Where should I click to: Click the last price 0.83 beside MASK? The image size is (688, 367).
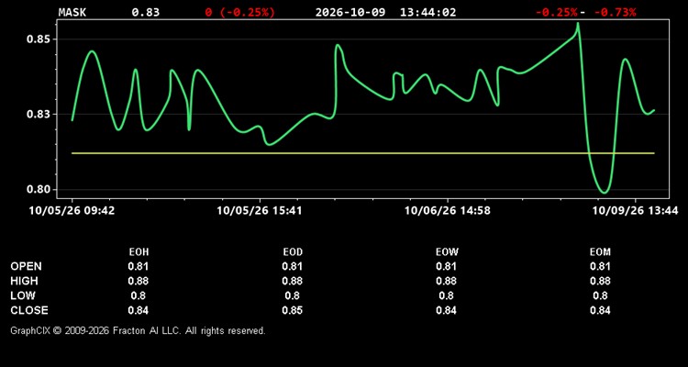pyautogui.click(x=146, y=12)
